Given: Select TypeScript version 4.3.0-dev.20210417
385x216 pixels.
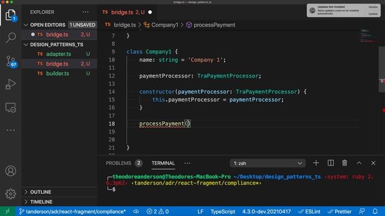Looking at the screenshot, I should coord(266,211).
